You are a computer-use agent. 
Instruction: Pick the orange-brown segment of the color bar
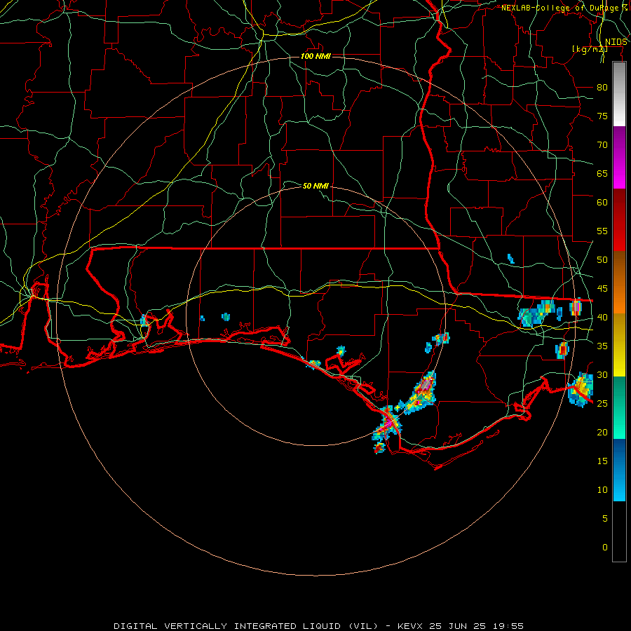tap(619, 283)
